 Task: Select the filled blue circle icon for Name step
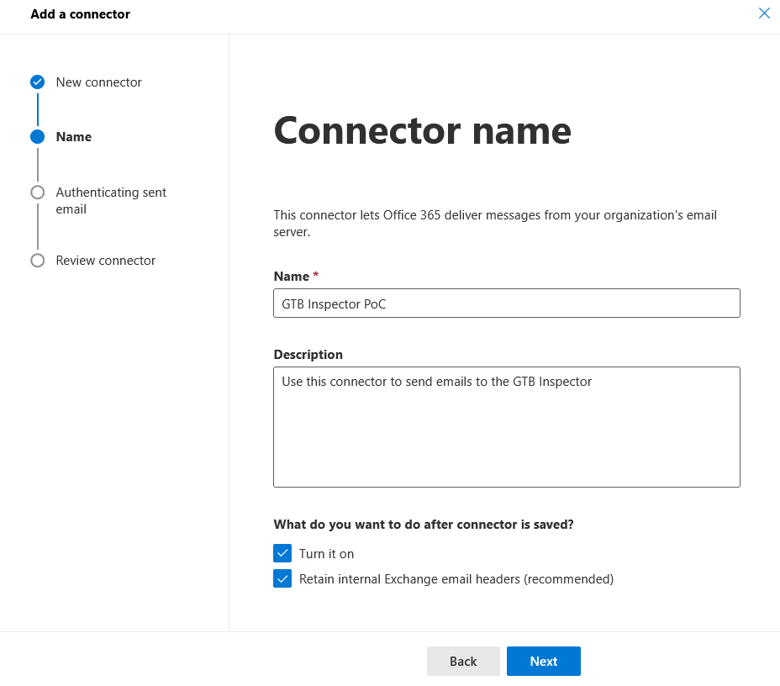(37, 136)
